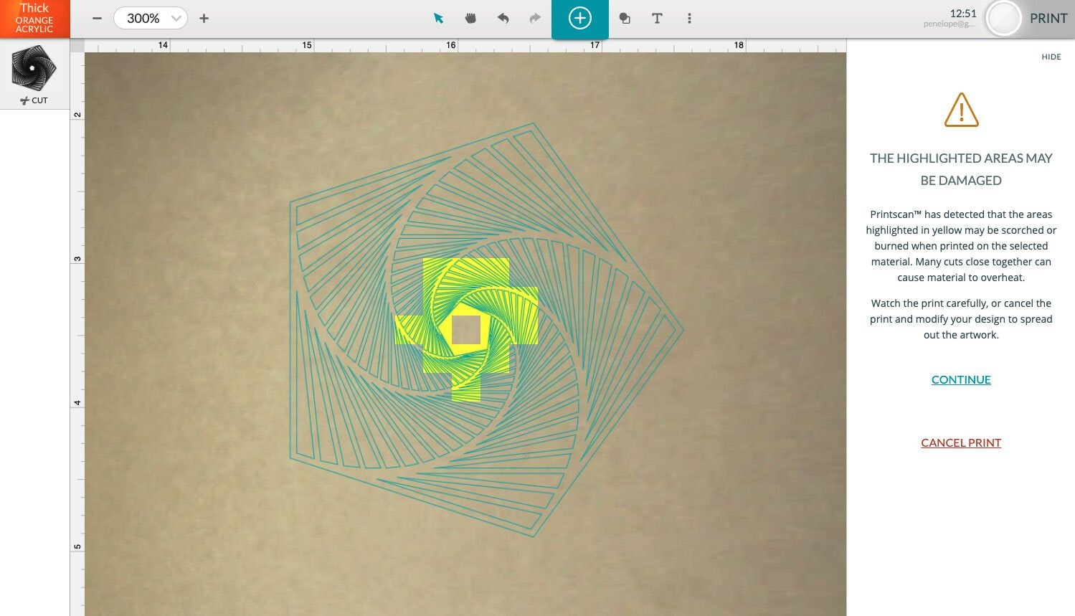Click the CONTINUE link
1075x616 pixels.
pos(961,380)
